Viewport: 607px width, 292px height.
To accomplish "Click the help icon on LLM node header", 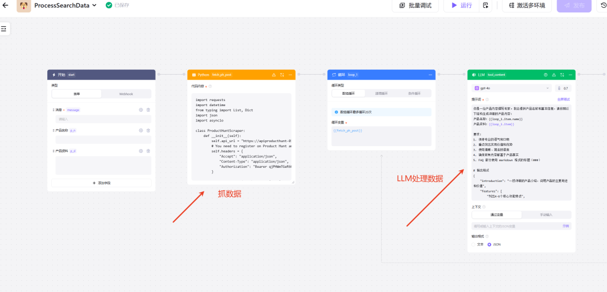I will 545,75.
